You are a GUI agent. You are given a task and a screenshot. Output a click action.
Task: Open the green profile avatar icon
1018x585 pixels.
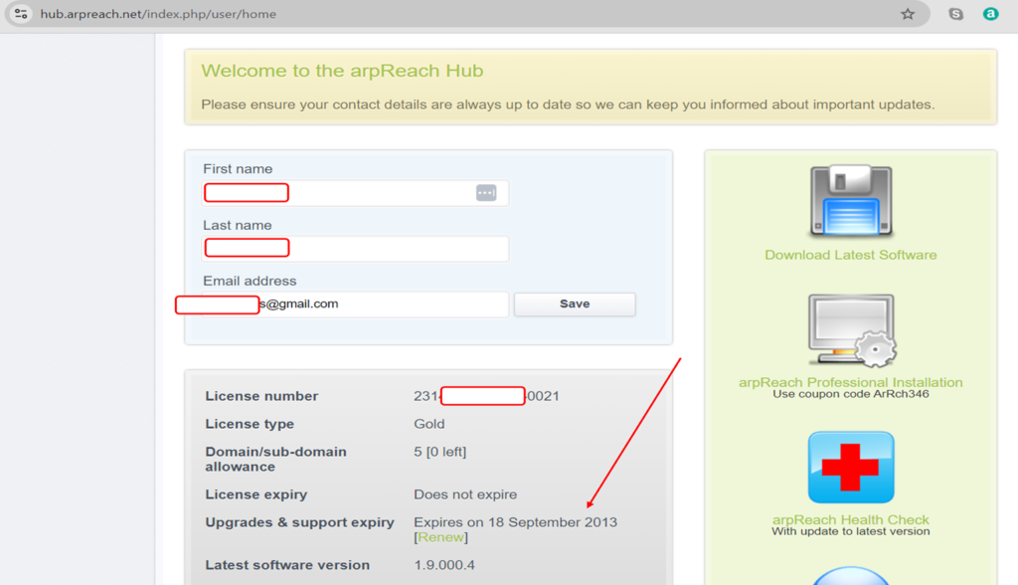click(x=991, y=14)
